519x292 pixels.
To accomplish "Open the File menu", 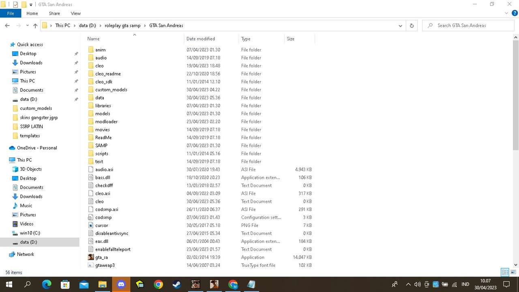I will pyautogui.click(x=11, y=13).
